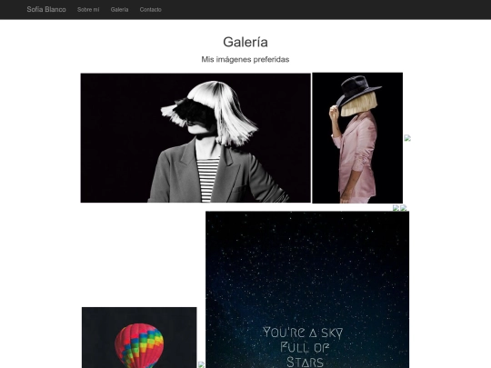Open the colorful hot air balloon picture

[x=139, y=338]
